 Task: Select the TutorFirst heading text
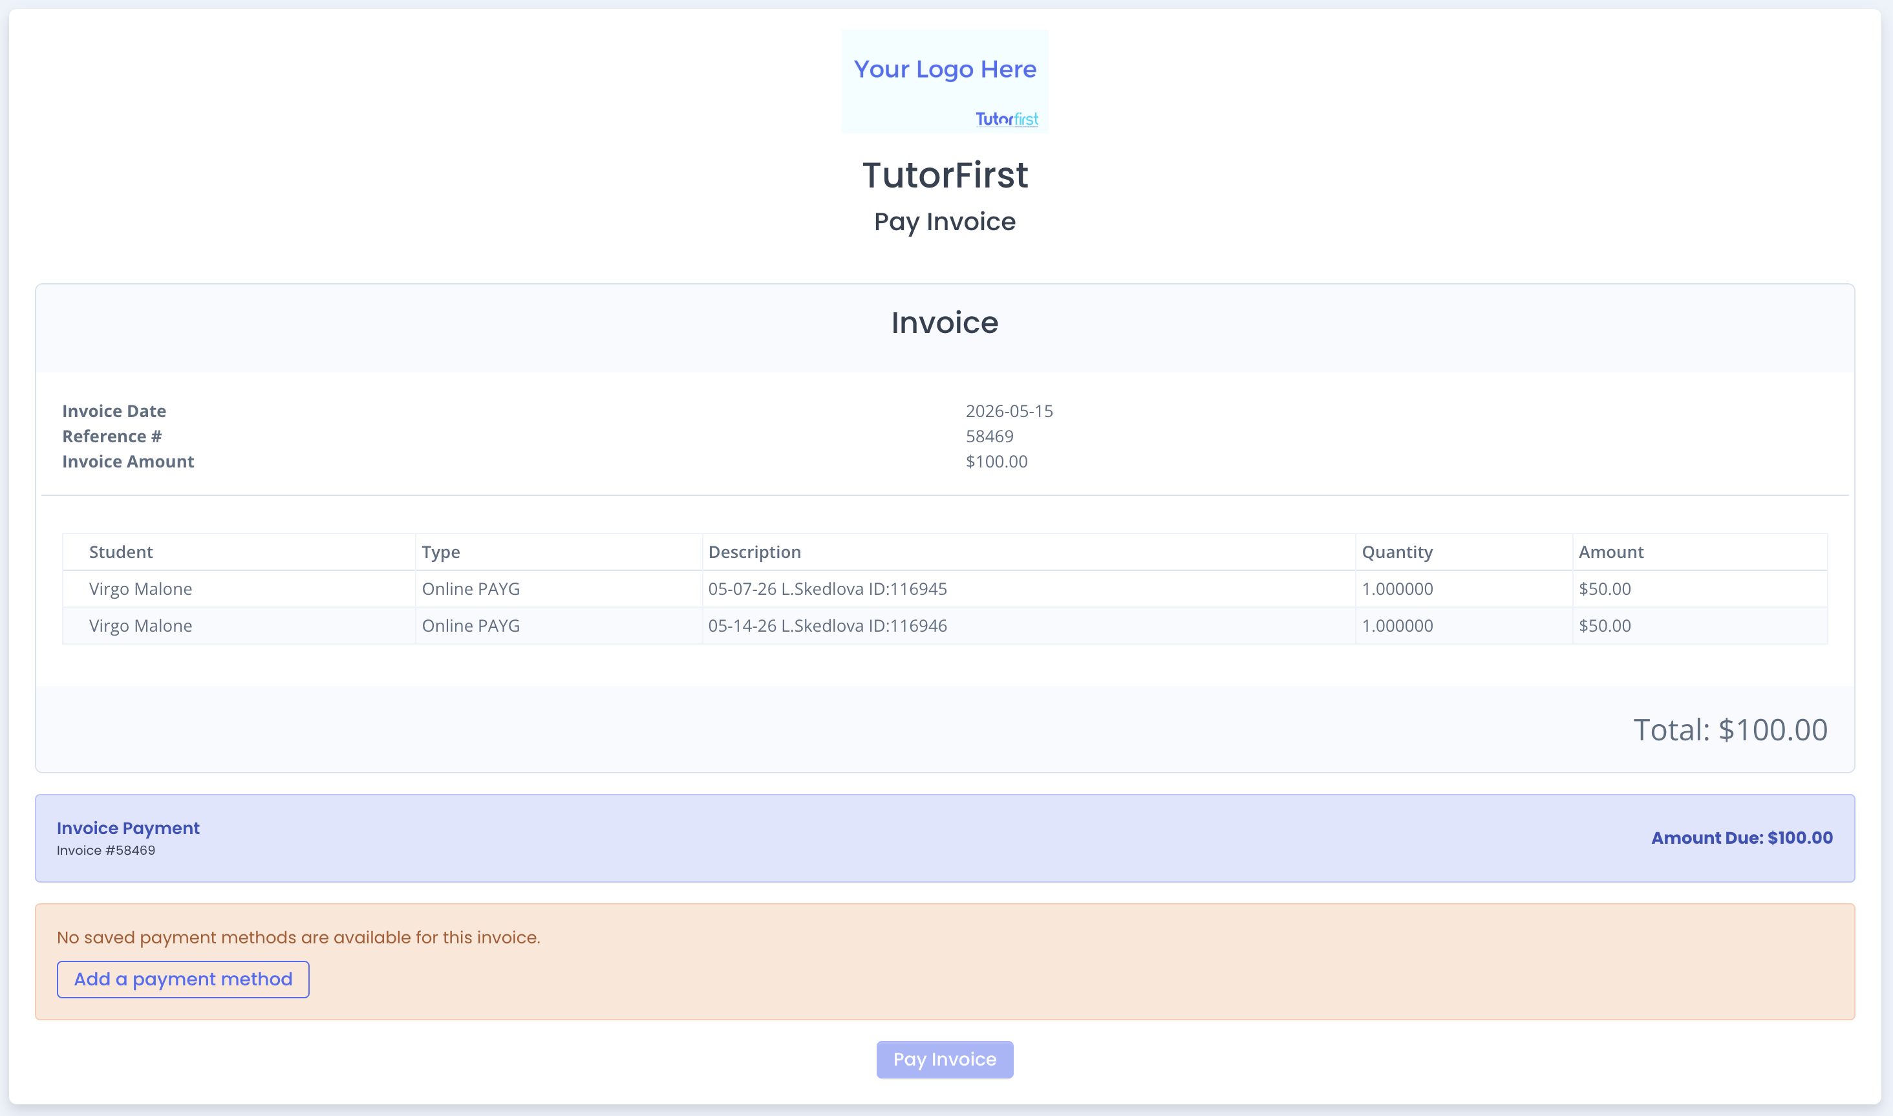pyautogui.click(x=945, y=175)
